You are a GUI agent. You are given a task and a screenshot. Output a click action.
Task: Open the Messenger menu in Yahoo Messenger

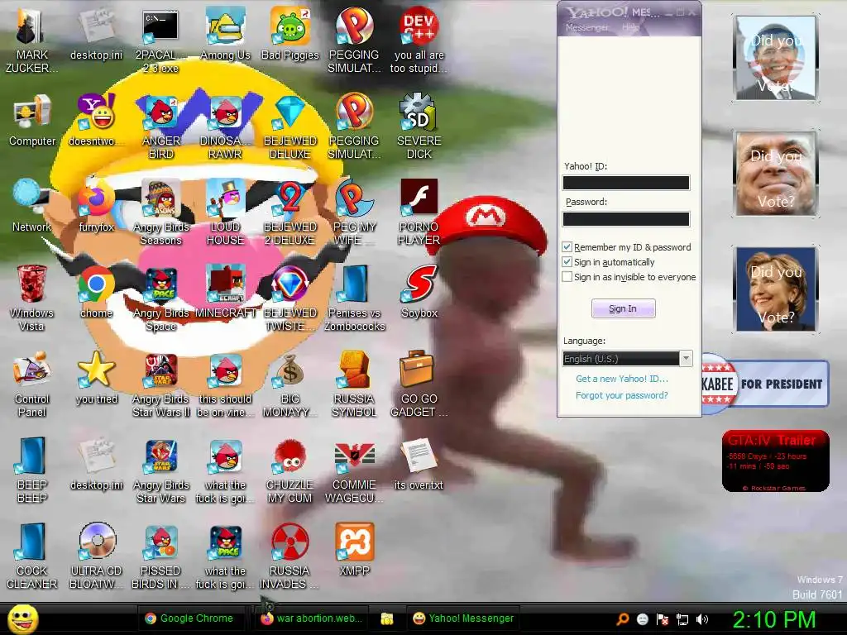coord(586,27)
